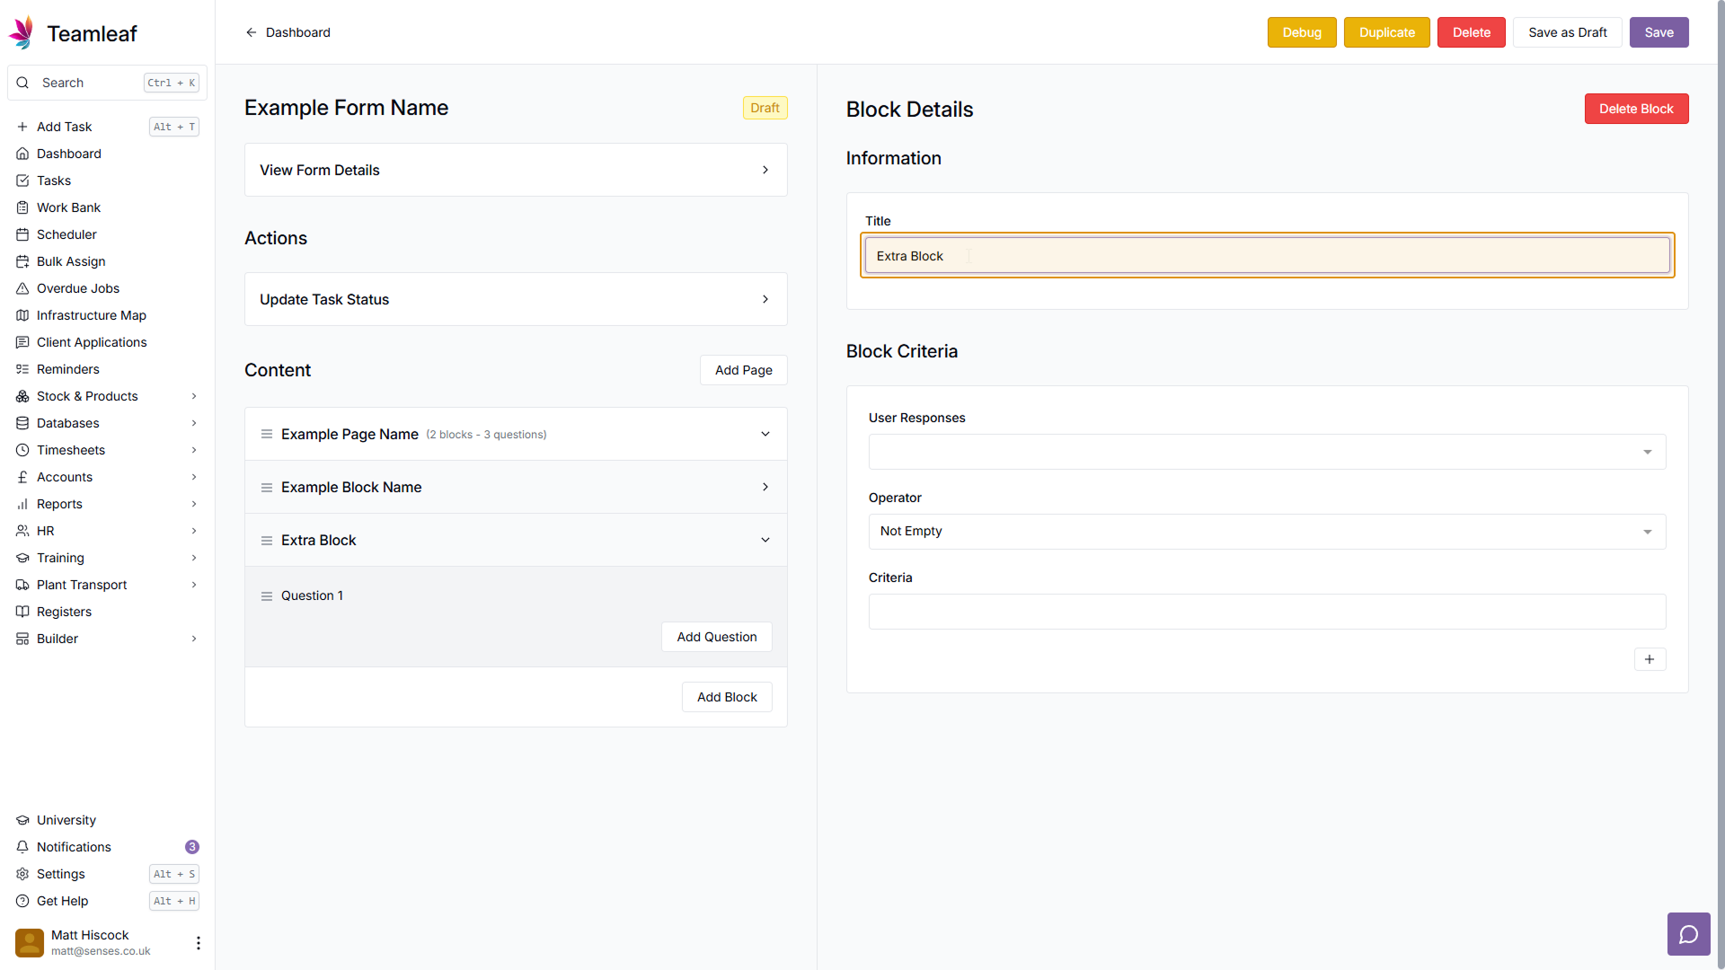Click drag handle icon beside Question 1

tap(267, 596)
